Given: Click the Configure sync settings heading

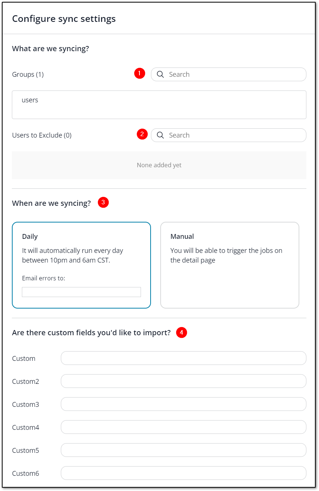Looking at the screenshot, I should coord(63,19).
